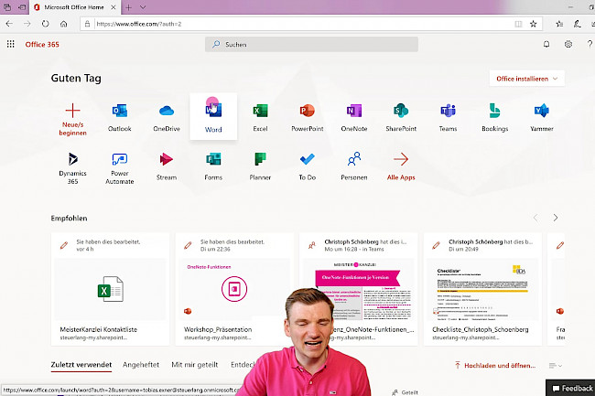The image size is (595, 396).
Task: Open the Personen app
Action: [x=354, y=166]
